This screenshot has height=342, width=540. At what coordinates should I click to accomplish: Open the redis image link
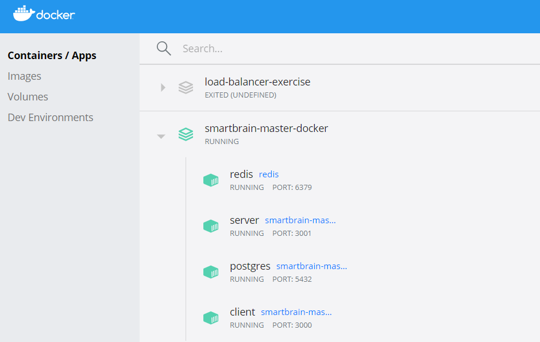tap(269, 174)
